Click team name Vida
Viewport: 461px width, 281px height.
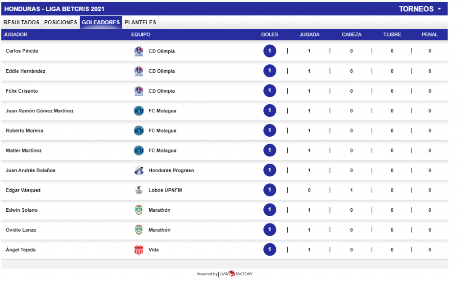154,250
